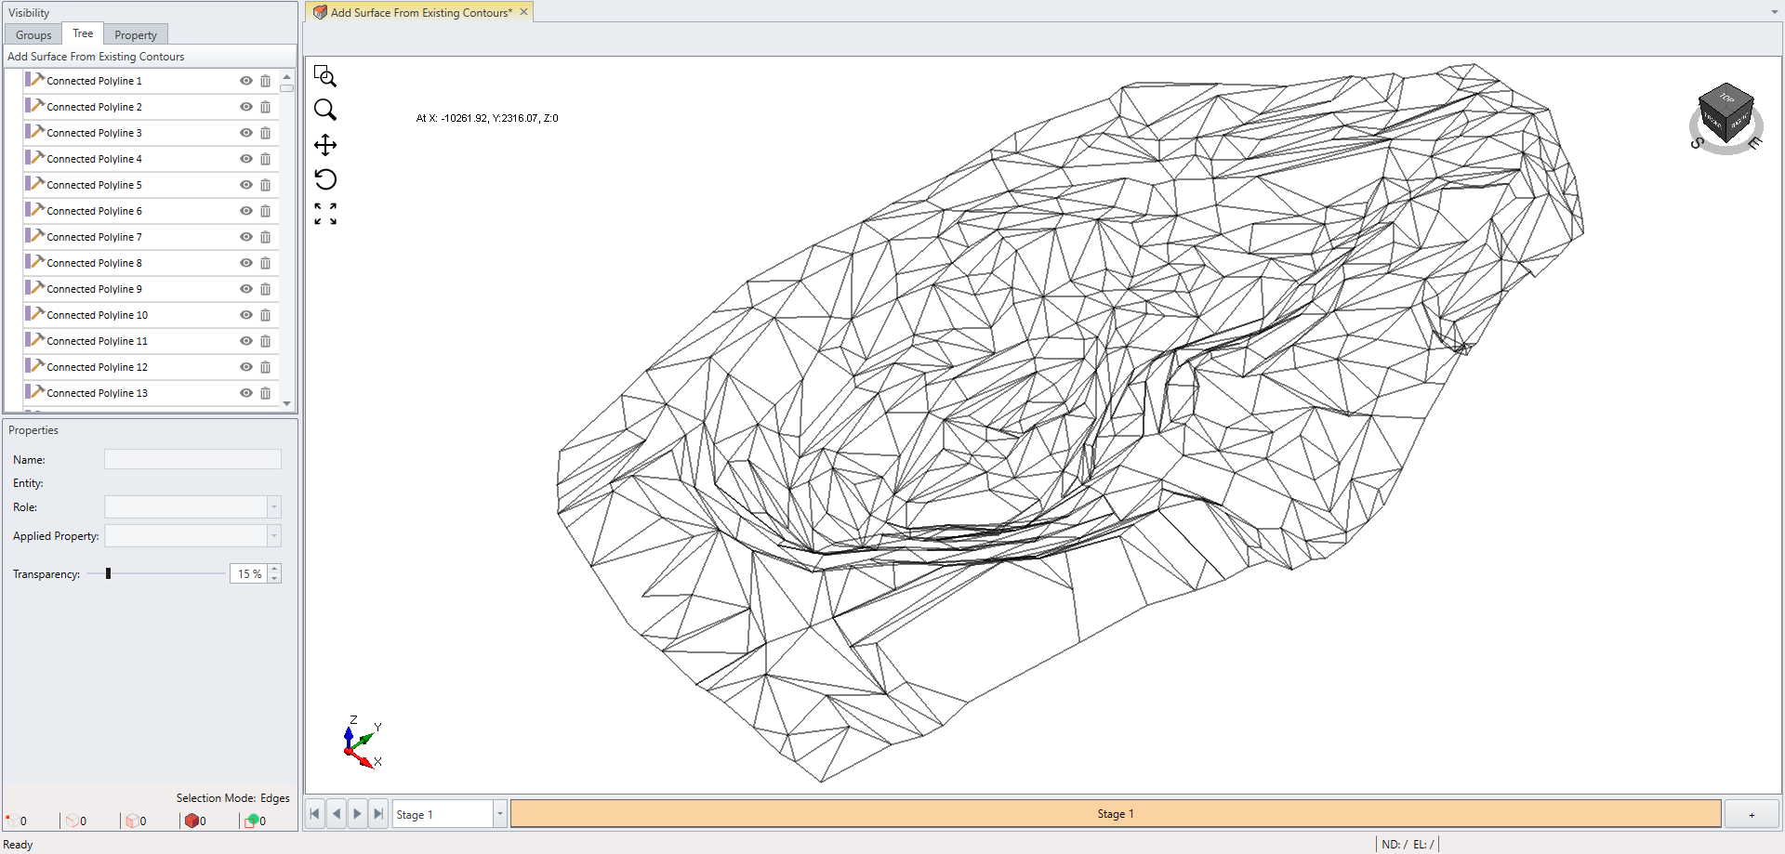Select the Zoom Window tool
Image resolution: width=1785 pixels, height=854 pixels.
tap(325, 76)
